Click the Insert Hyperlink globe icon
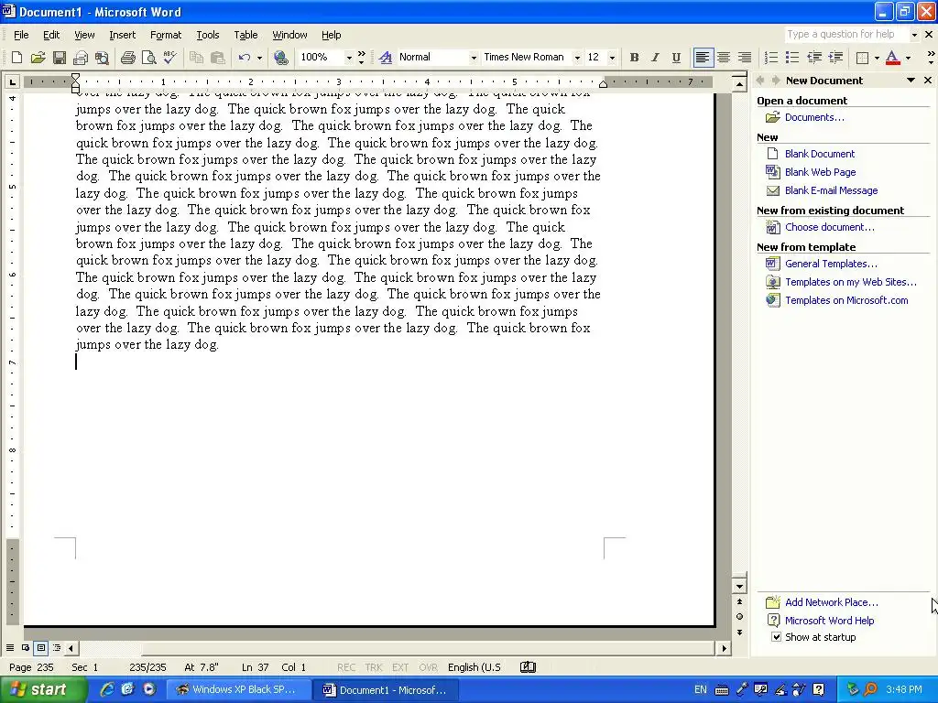The height and width of the screenshot is (703, 938). pos(280,58)
